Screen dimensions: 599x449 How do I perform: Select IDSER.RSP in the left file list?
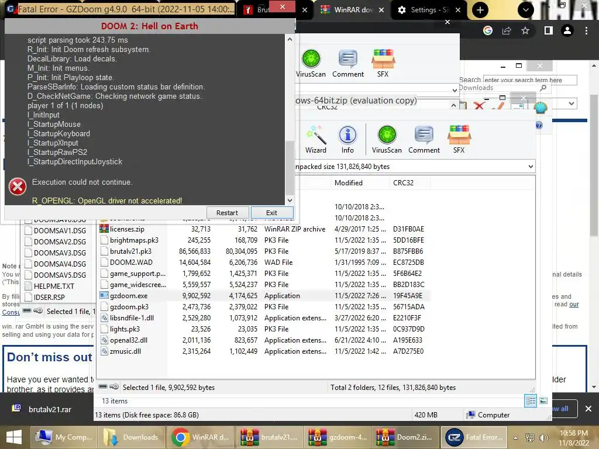(45, 297)
